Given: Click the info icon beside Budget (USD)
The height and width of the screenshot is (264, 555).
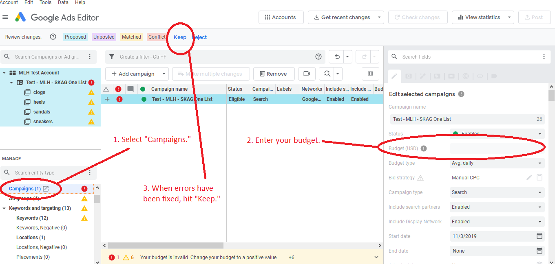Looking at the screenshot, I should pyautogui.click(x=424, y=148).
